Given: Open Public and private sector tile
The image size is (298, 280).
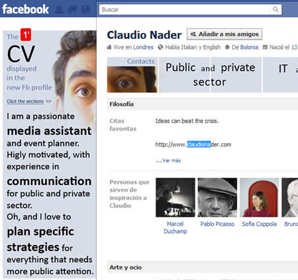Looking at the screenshot, I should point(211,75).
